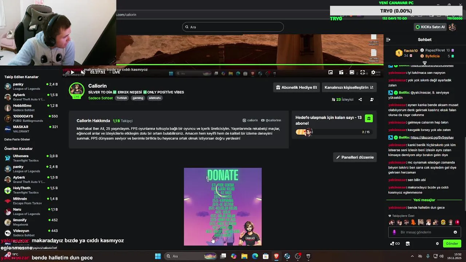Open 10000DAYS followed channel
Viewport: 466px width, 262px height.
coord(31,118)
